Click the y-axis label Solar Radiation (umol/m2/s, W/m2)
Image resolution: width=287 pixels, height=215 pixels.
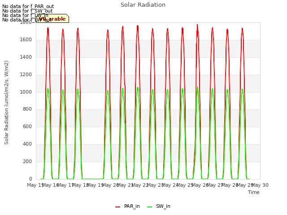click(x=6, y=103)
